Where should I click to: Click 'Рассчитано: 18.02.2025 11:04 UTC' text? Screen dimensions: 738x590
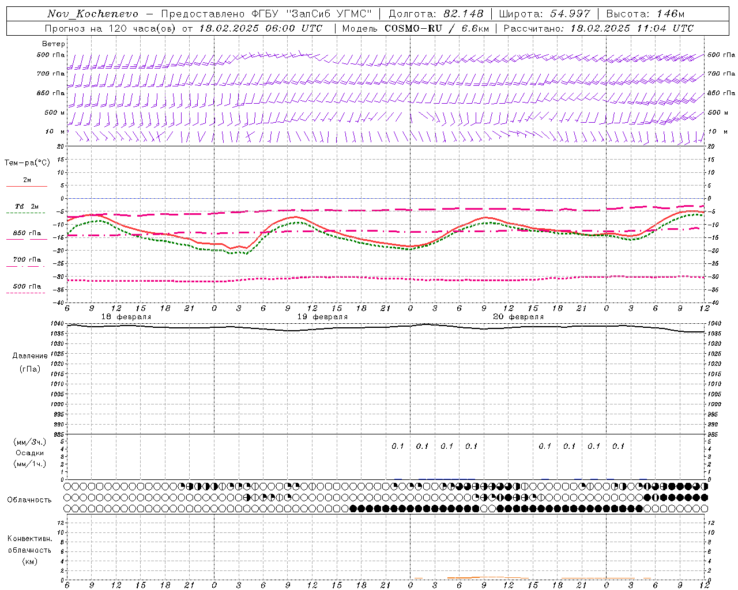[x=598, y=28]
